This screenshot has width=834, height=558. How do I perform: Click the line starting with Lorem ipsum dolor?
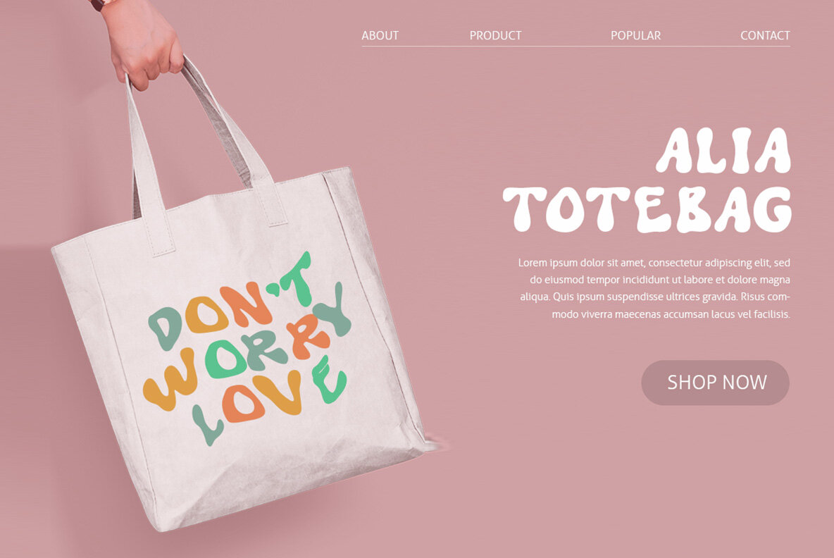tap(654, 263)
